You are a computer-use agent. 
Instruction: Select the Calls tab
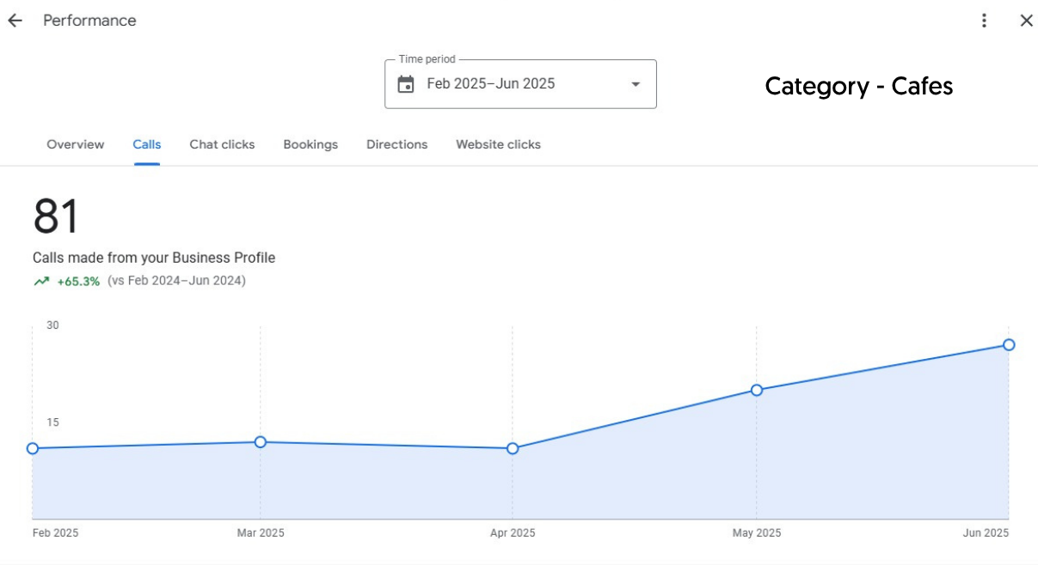point(147,144)
